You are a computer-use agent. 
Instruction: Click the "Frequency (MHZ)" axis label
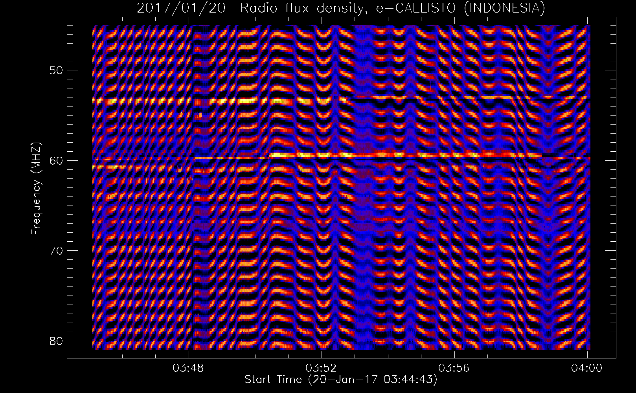click(x=36, y=188)
